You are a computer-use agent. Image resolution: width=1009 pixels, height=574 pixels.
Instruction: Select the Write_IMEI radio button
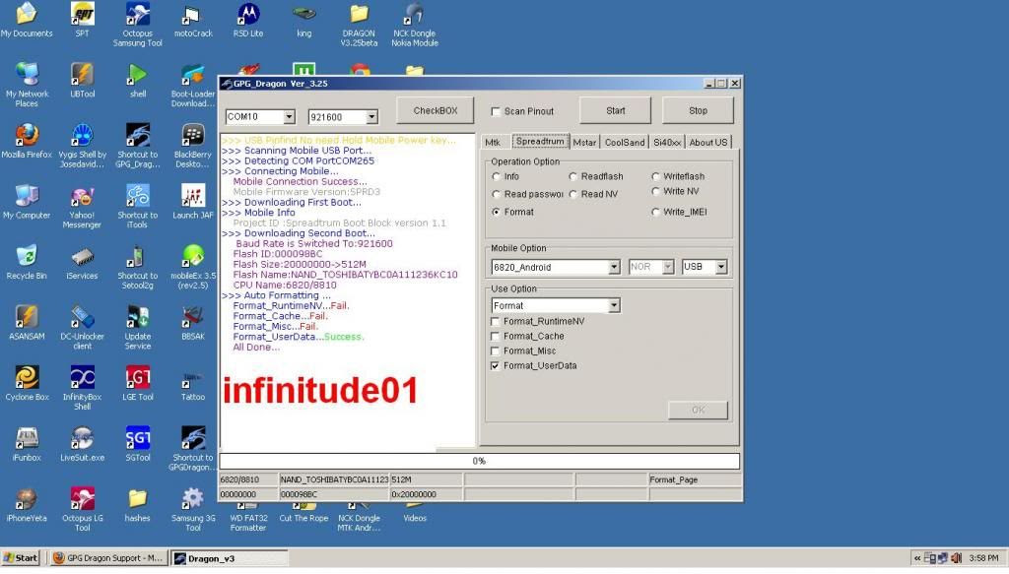pyautogui.click(x=655, y=212)
